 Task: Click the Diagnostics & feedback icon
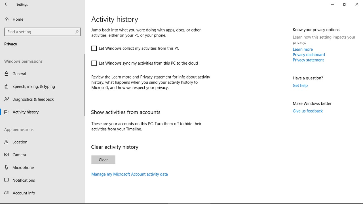coord(7,99)
